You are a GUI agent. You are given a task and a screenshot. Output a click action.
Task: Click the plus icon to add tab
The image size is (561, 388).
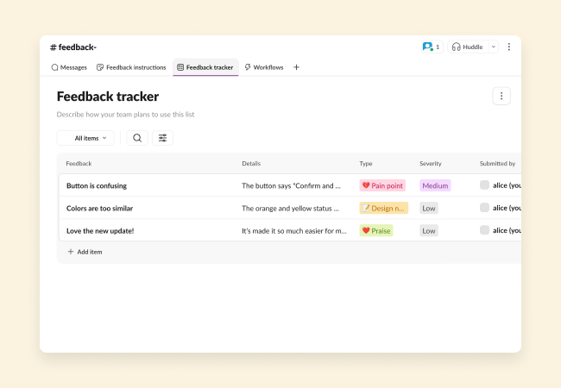pyautogui.click(x=296, y=67)
